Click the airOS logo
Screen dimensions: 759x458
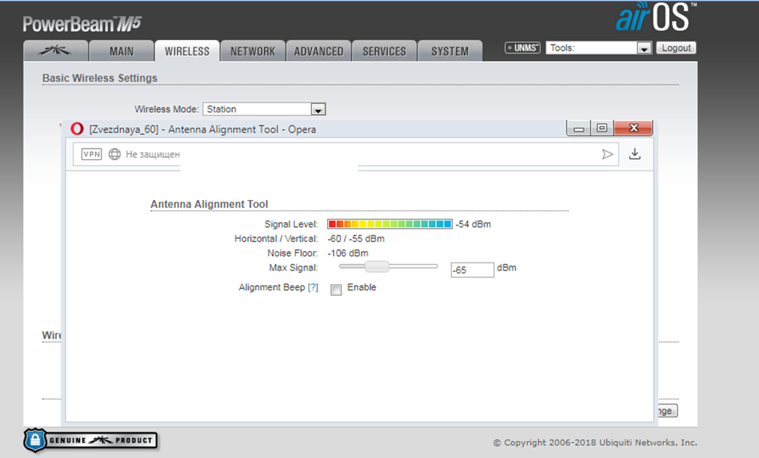coord(652,18)
